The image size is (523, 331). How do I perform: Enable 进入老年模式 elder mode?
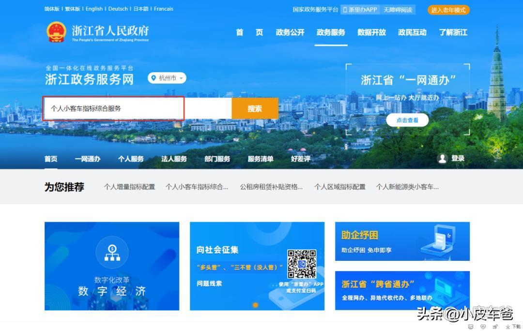(448, 9)
